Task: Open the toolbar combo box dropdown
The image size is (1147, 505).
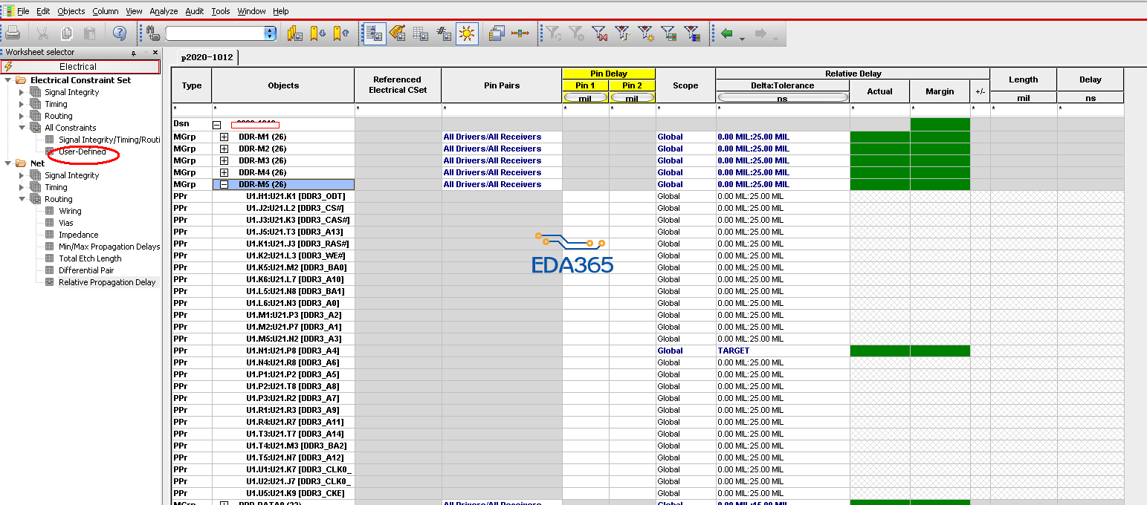Action: pos(270,33)
